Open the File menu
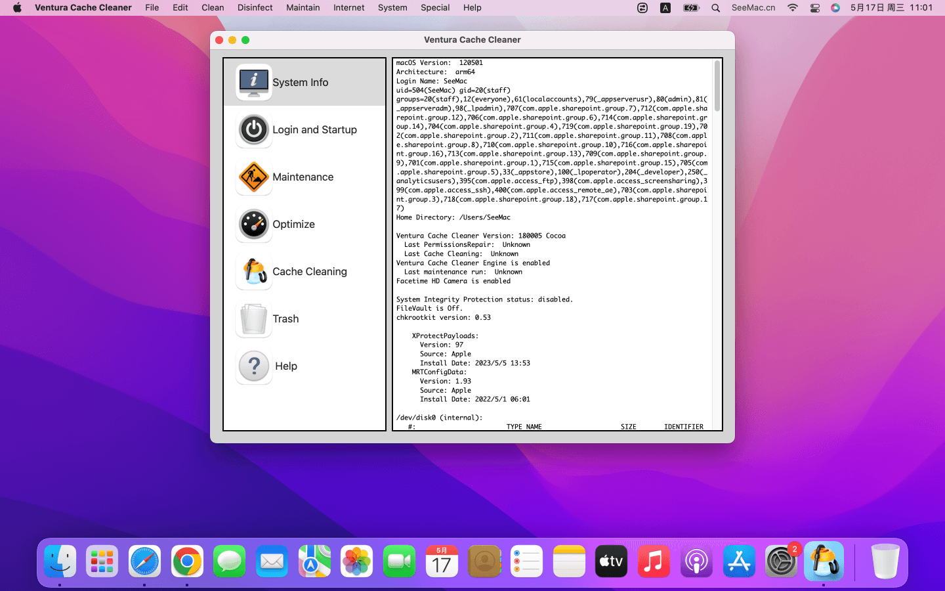 pyautogui.click(x=152, y=8)
